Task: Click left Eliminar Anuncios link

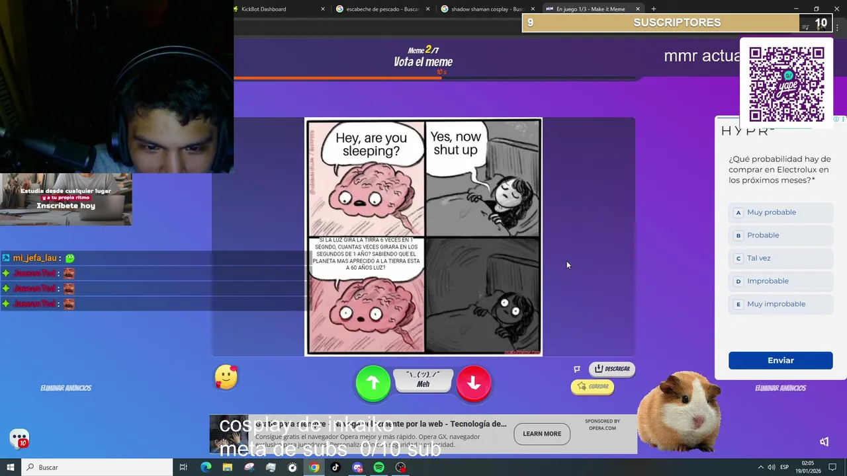Action: 66,388
